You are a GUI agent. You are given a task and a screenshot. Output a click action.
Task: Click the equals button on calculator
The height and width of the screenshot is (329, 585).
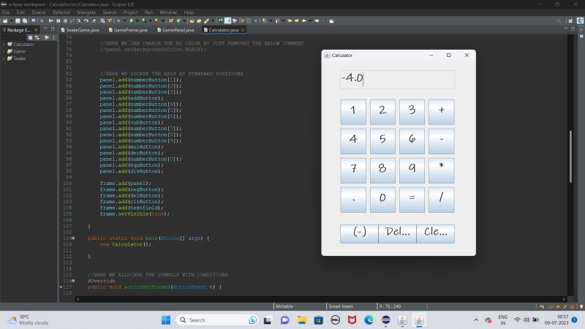click(x=412, y=200)
